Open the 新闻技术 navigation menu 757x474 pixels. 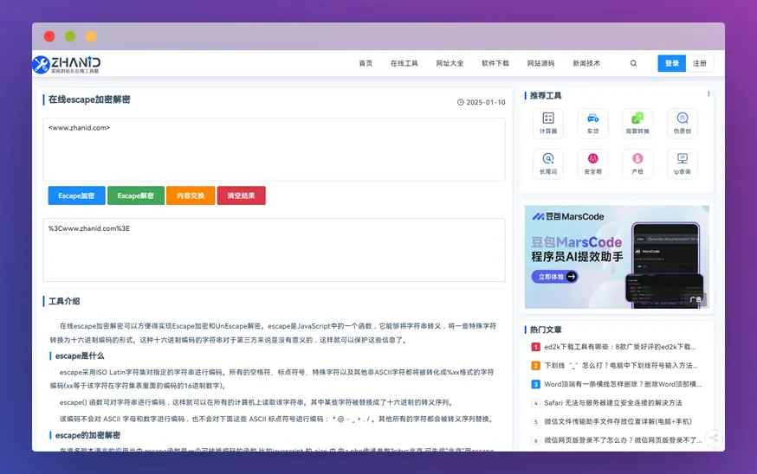586,63
